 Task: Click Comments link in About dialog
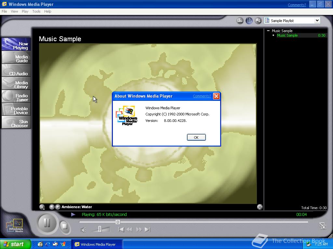202,96
